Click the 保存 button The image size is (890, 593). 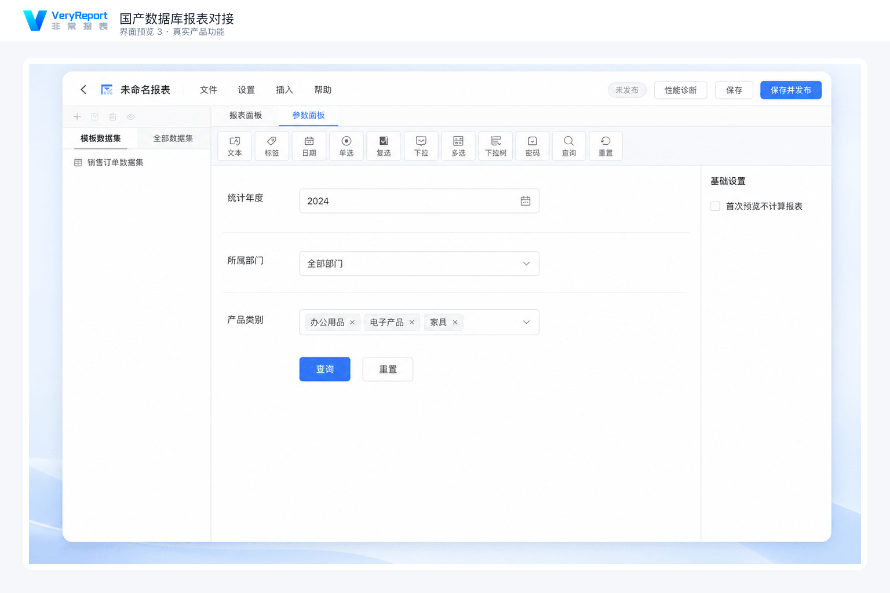pos(734,90)
